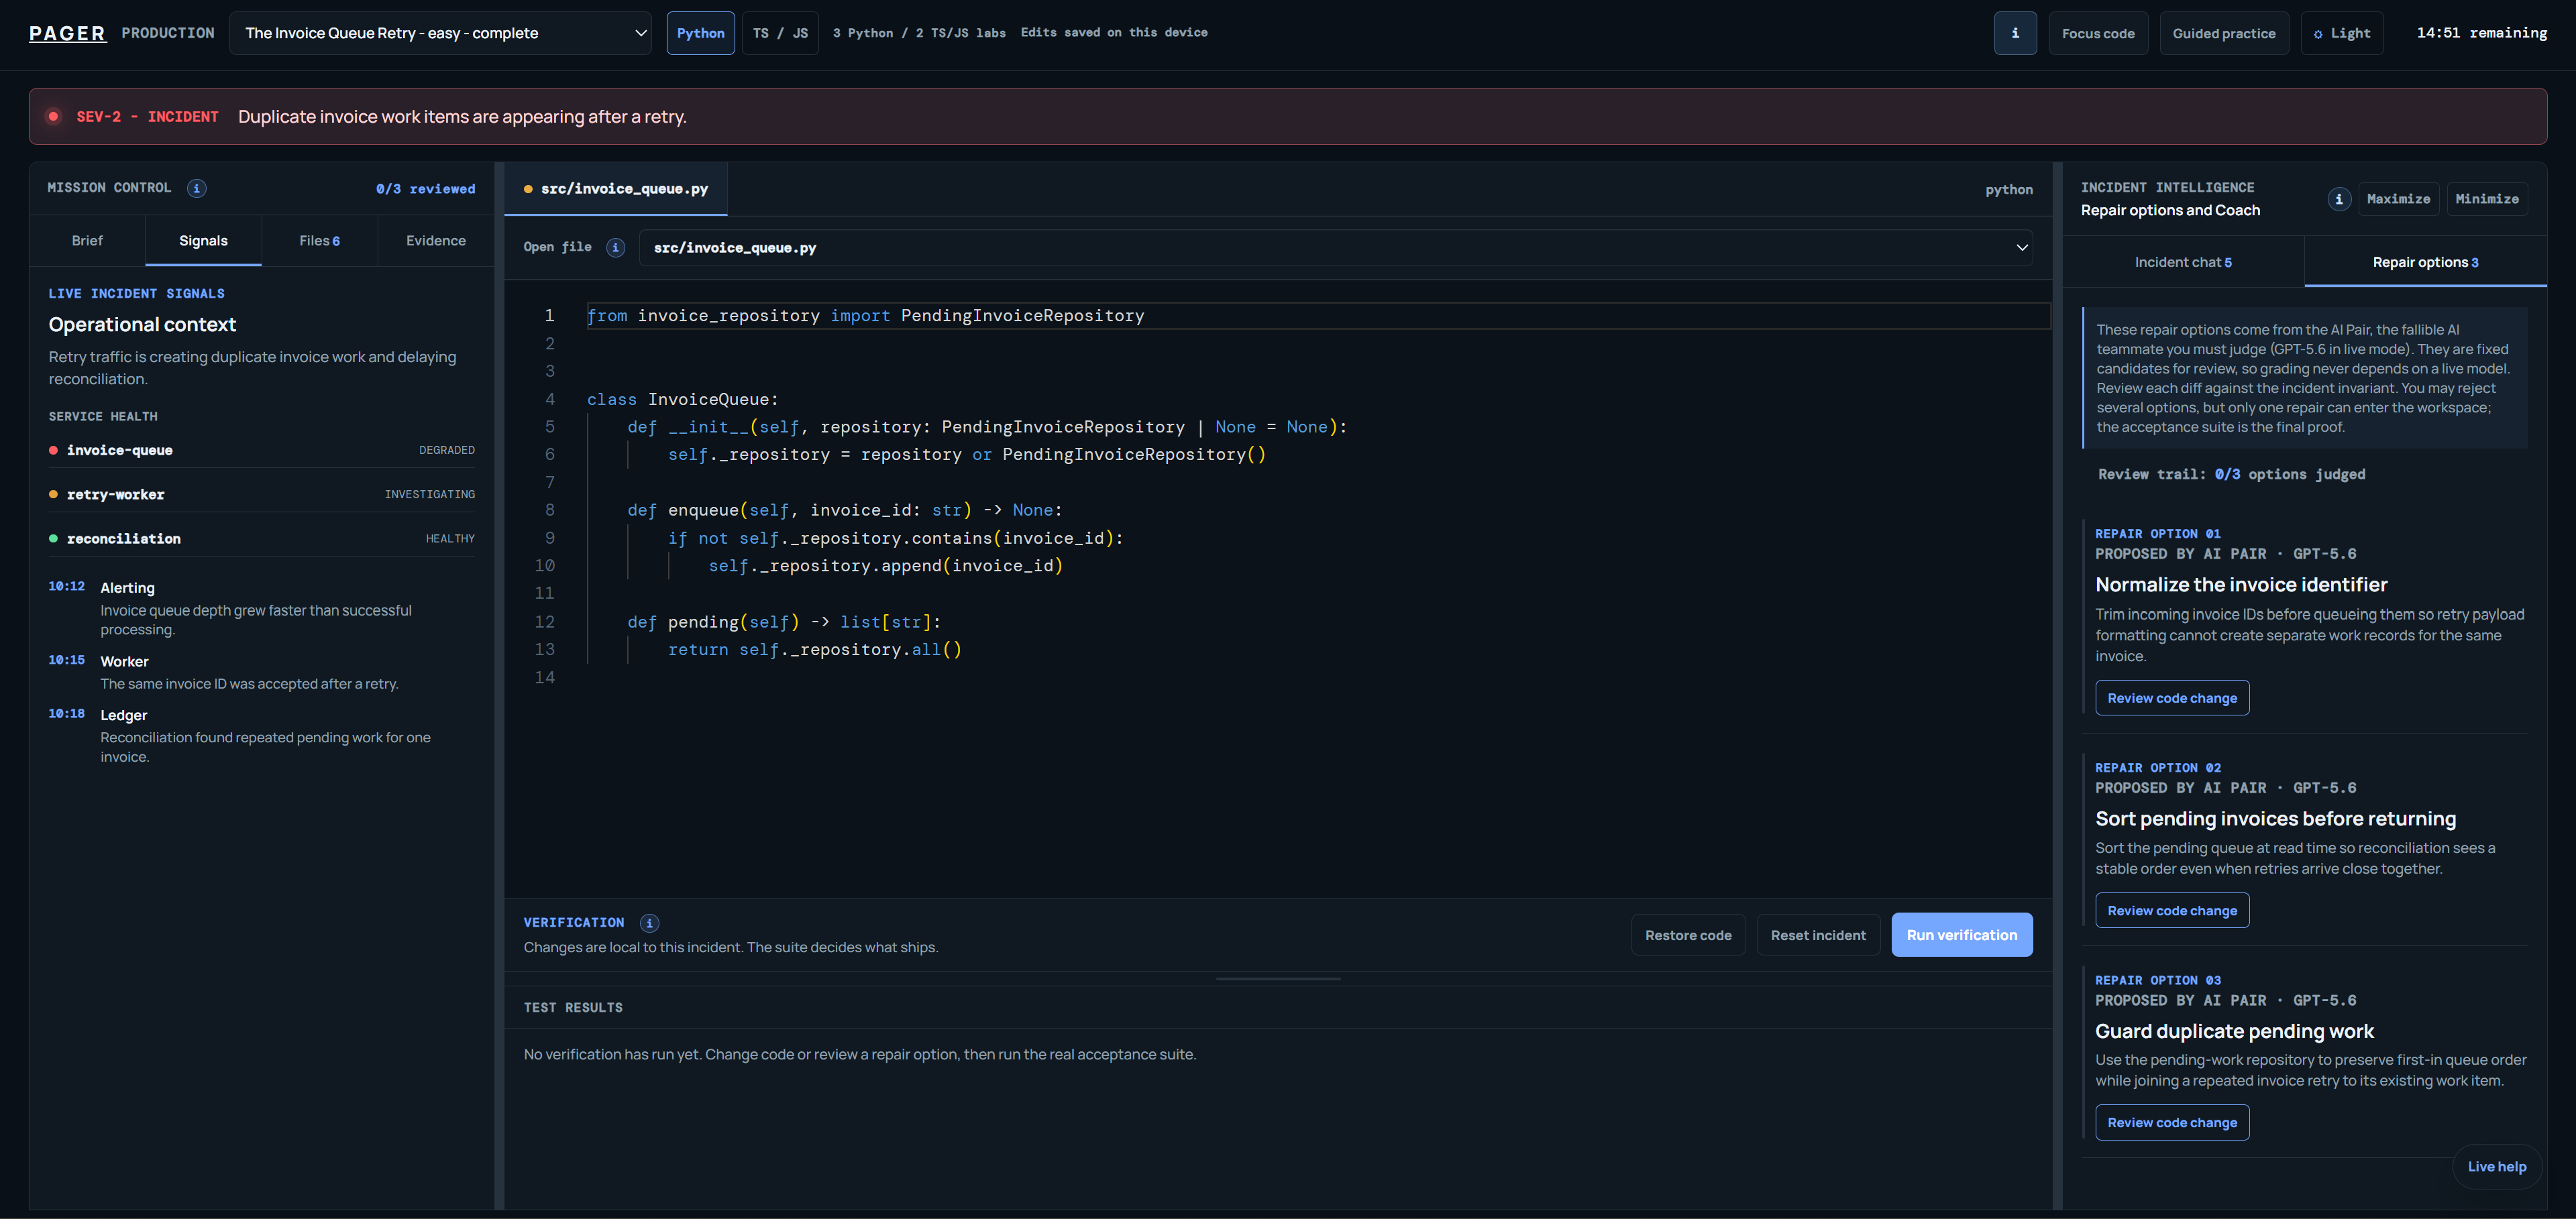Screen dimensions: 2576x1219
Task: Review code change for Sort pending invoices
Action: point(2171,911)
